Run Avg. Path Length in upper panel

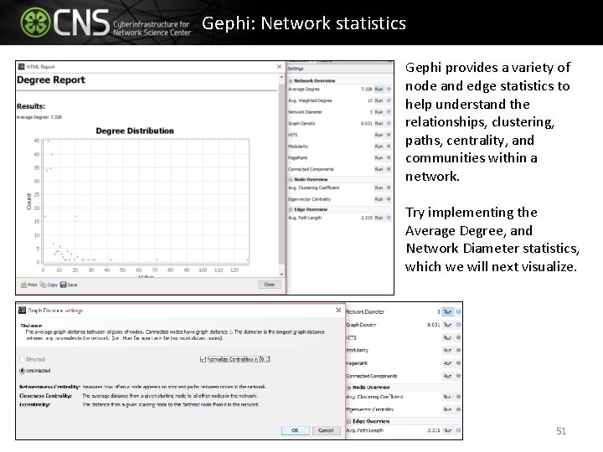[x=379, y=218]
